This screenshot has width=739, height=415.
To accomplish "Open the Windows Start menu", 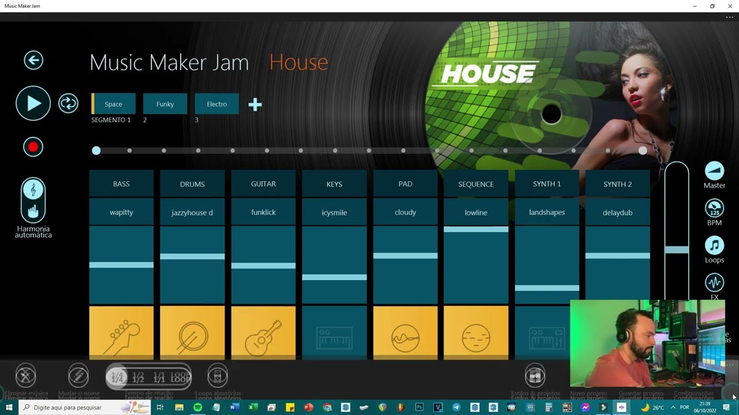I will 9,407.
